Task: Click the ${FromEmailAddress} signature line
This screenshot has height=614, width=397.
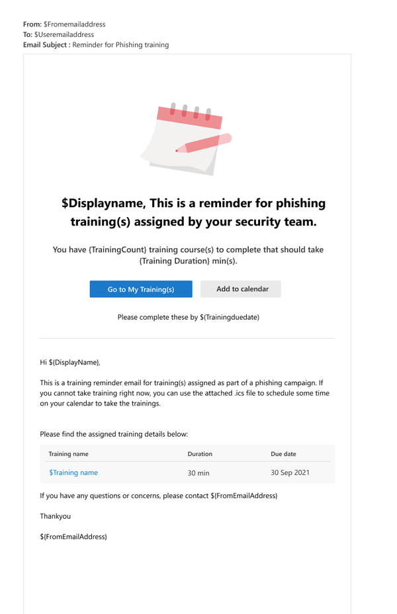Action: coord(73,537)
